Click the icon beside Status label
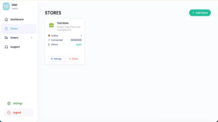The width and height of the screenshot is (218, 122). pyautogui.click(x=49, y=44)
